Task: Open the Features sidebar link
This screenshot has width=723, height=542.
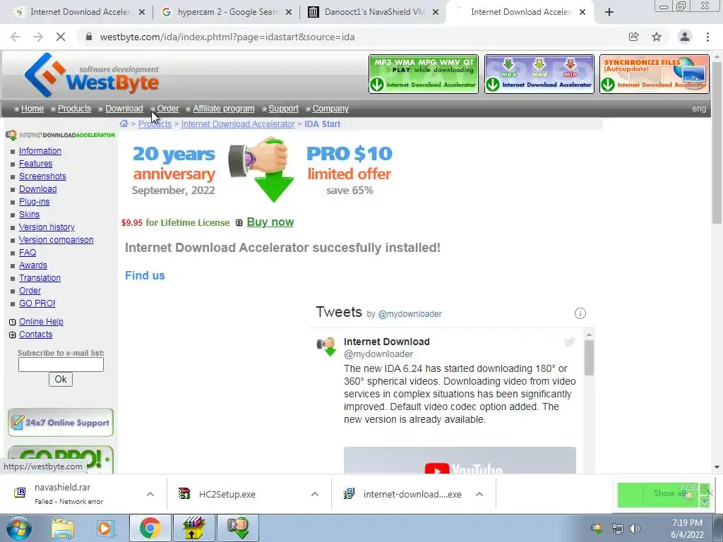Action: pyautogui.click(x=35, y=164)
